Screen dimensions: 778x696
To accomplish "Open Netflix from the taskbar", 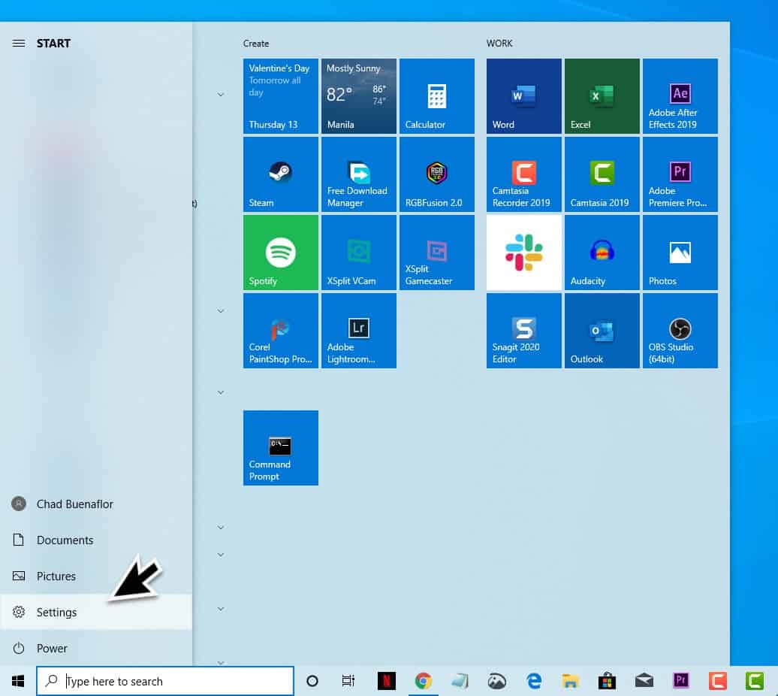I will 387,681.
